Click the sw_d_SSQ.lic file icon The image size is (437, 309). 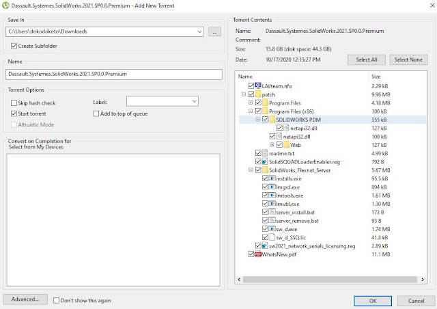(272, 237)
